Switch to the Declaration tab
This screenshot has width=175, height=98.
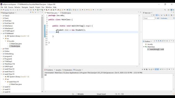(x=68, y=70)
